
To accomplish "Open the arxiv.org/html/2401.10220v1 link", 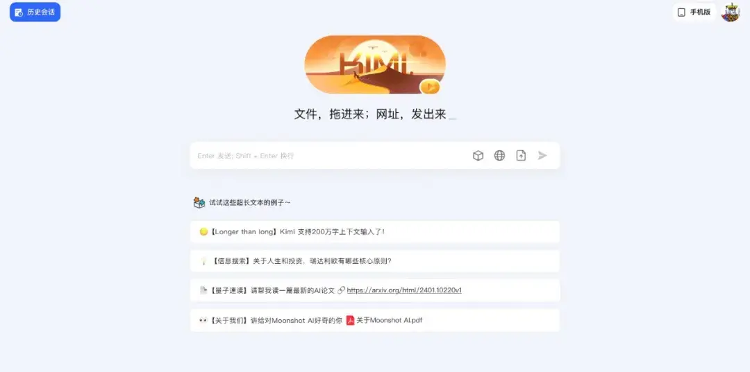I will click(x=404, y=290).
